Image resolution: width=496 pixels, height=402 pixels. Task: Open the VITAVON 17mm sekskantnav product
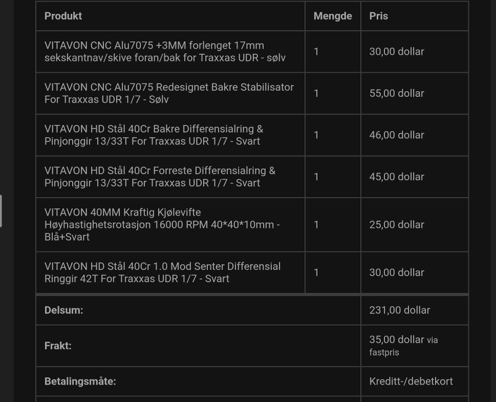[x=165, y=52]
